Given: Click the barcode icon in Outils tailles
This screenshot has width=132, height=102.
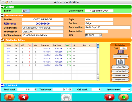Looking at the screenshot, I should [120, 52].
